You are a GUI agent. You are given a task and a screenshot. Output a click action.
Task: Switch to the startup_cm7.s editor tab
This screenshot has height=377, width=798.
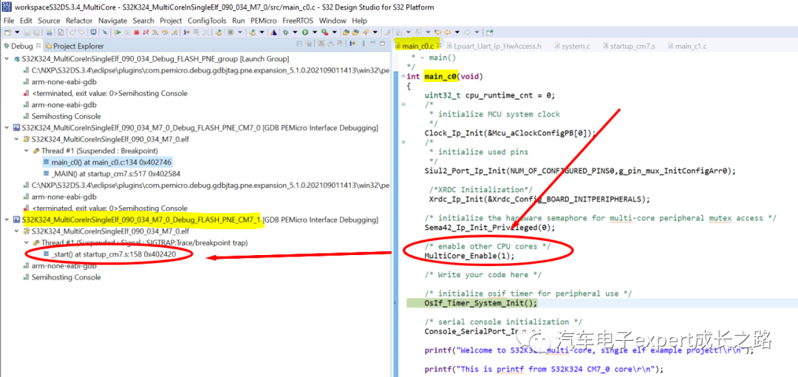pyautogui.click(x=629, y=46)
